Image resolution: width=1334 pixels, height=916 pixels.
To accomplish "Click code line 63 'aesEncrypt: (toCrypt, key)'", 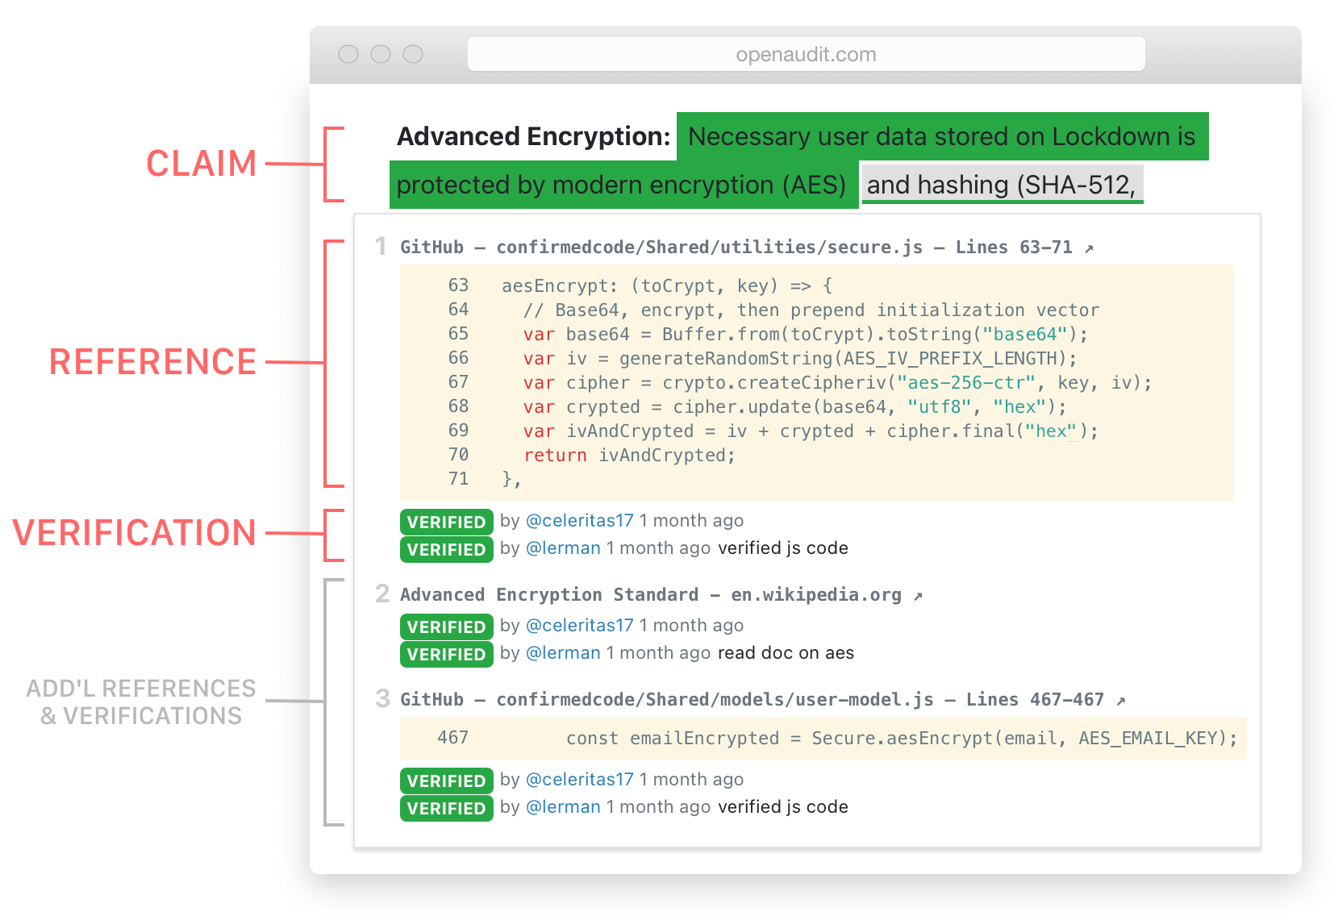I will tap(667, 285).
